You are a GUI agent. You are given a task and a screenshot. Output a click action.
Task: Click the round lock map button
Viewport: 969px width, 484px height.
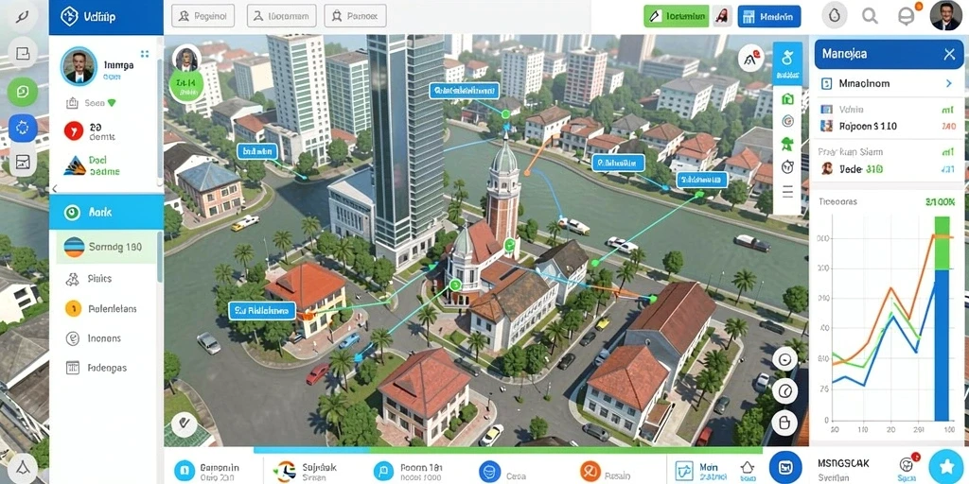point(784,423)
